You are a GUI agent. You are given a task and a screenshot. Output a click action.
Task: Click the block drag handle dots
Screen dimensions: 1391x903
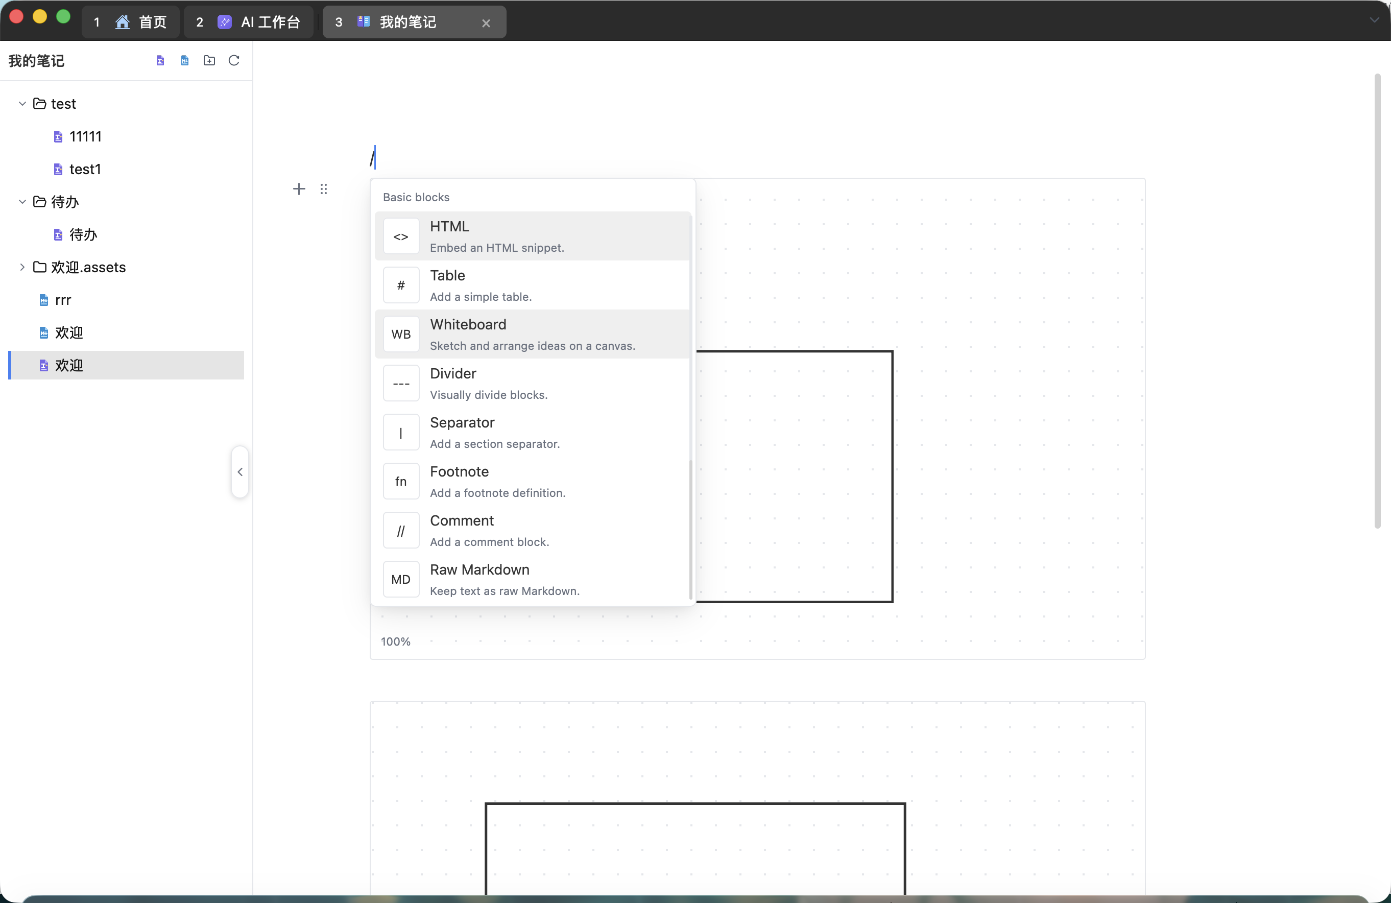324,189
